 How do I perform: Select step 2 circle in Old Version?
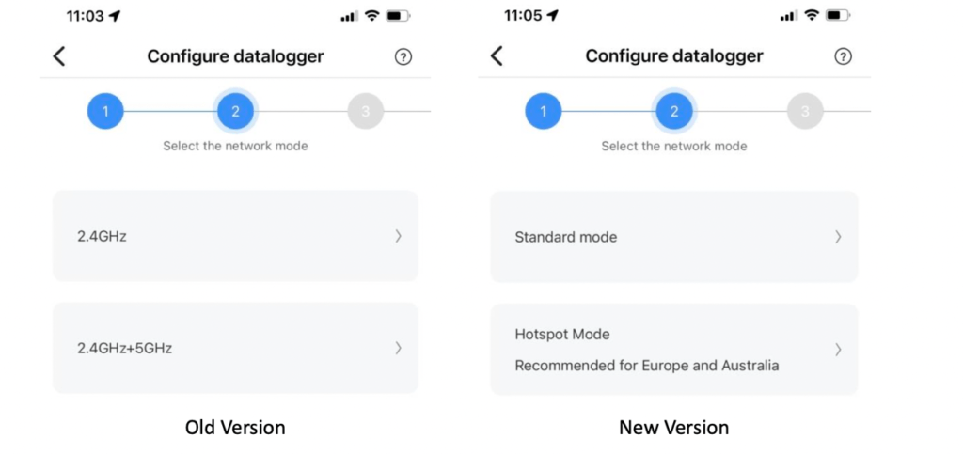point(235,111)
